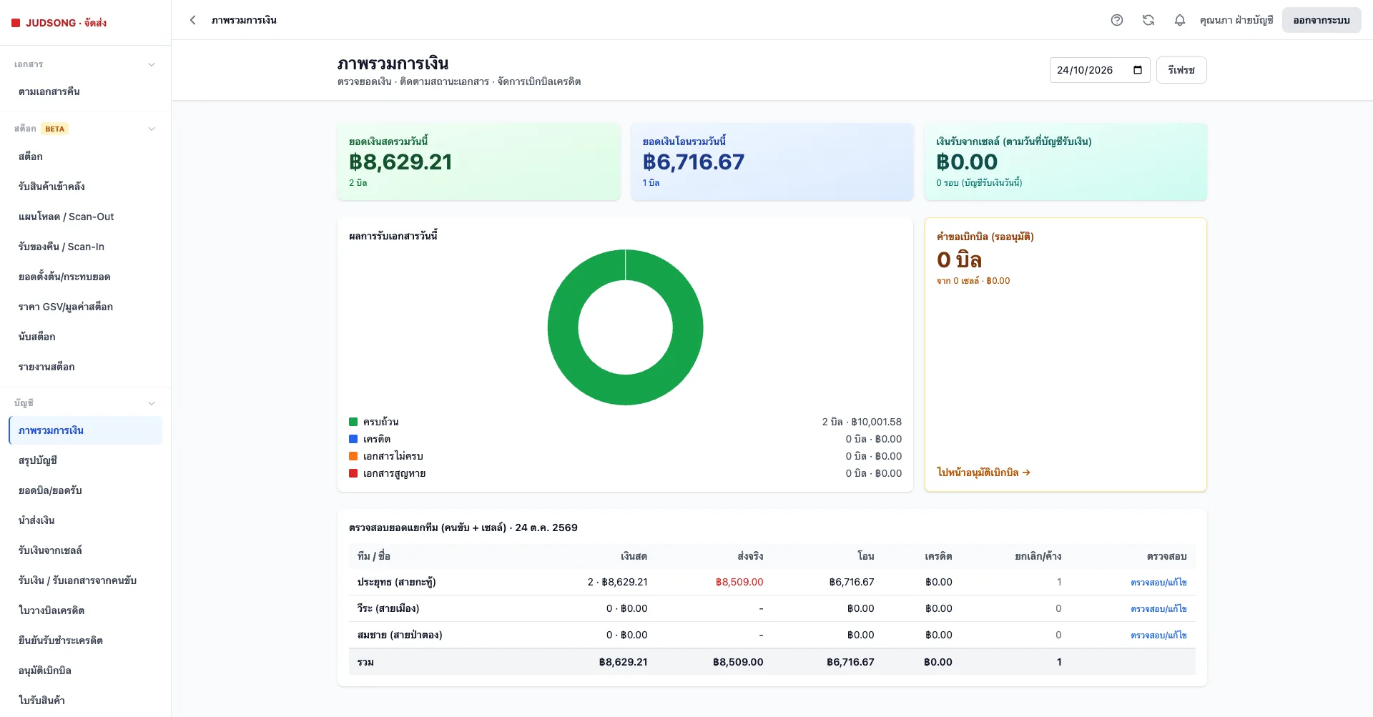1373x717 pixels.
Task: Open the help question mark icon
Action: coord(1117,20)
